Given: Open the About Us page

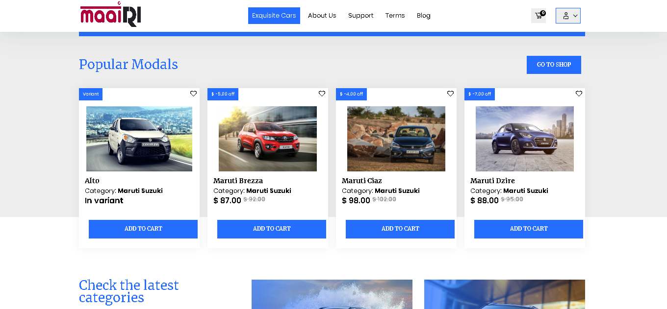Looking at the screenshot, I should coord(322,16).
